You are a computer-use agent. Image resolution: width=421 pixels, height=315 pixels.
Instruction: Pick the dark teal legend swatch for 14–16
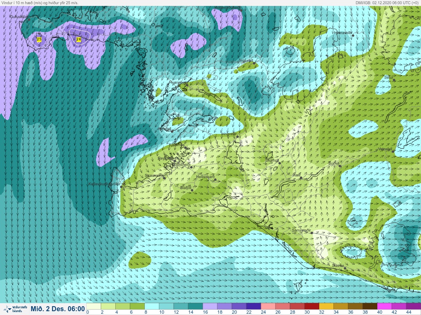pyautogui.click(x=195, y=307)
